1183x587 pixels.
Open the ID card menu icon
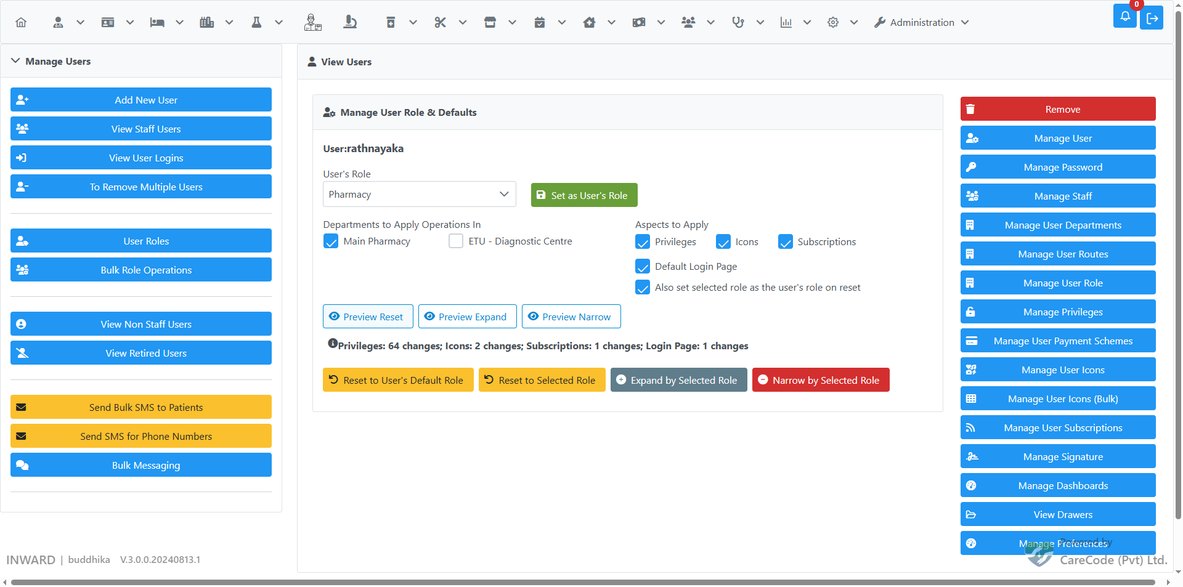click(108, 23)
